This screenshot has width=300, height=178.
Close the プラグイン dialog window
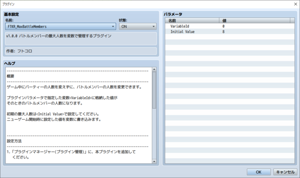click(295, 4)
